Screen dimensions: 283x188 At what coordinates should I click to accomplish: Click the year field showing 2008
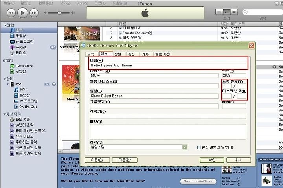pyautogui.click(x=234, y=76)
